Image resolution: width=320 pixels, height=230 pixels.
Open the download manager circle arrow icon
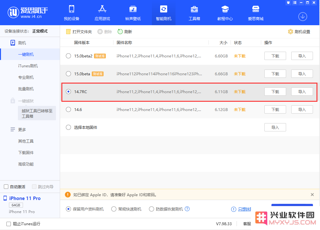pyautogui.click(x=303, y=17)
